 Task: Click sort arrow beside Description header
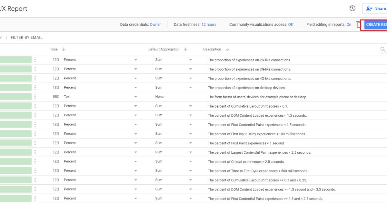(x=227, y=49)
